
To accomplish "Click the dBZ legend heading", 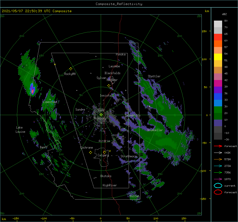I will pos(224,14).
